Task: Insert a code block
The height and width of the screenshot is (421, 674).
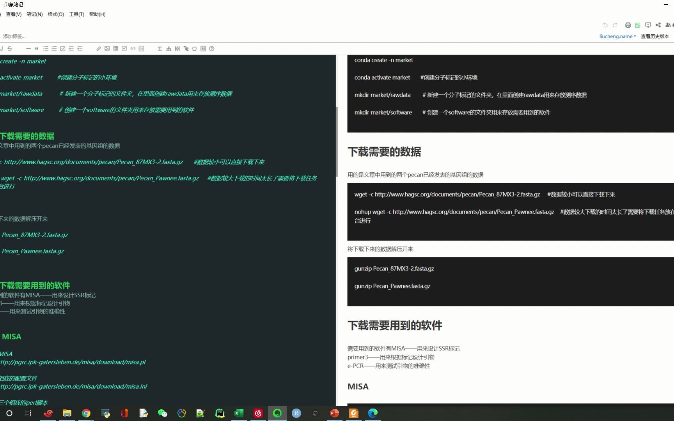Action: pos(142,49)
